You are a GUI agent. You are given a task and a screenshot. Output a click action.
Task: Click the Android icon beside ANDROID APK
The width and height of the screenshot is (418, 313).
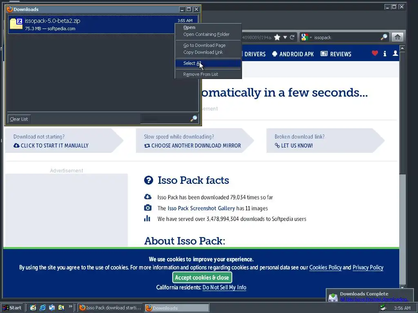tap(275, 54)
